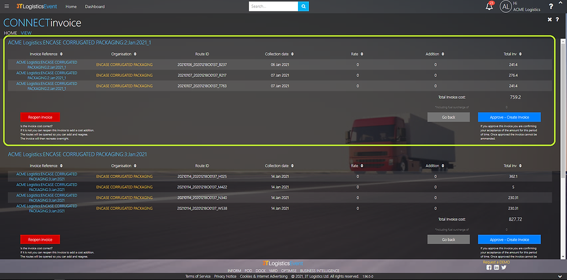Approve and create the 3:Jan:2021 invoice

tap(509, 240)
